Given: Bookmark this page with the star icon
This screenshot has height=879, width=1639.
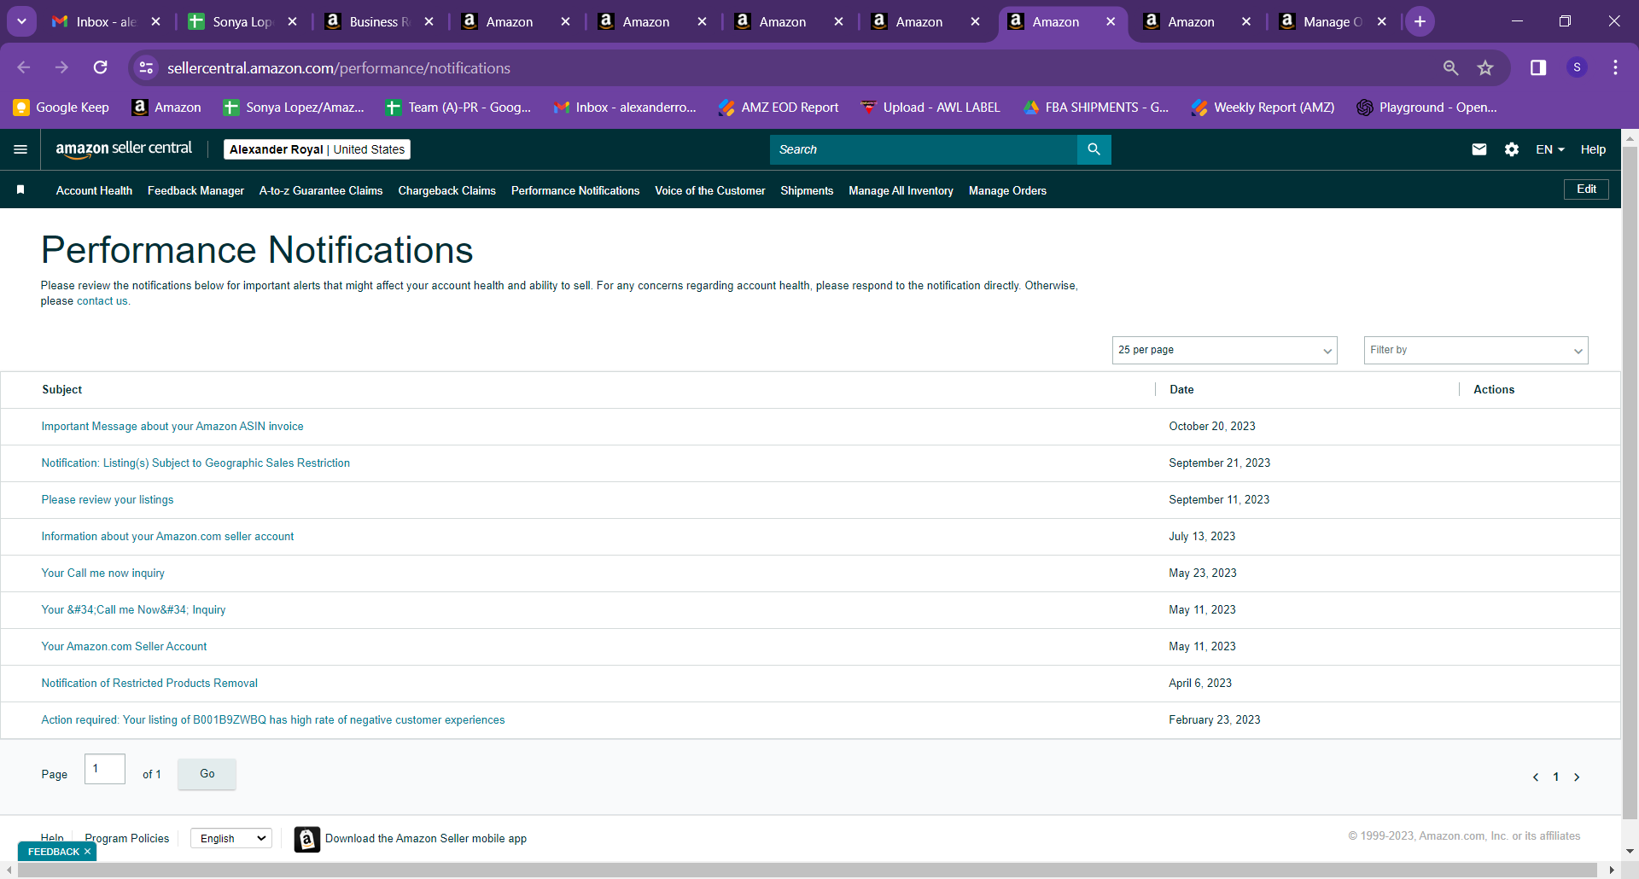Looking at the screenshot, I should pyautogui.click(x=1485, y=67).
